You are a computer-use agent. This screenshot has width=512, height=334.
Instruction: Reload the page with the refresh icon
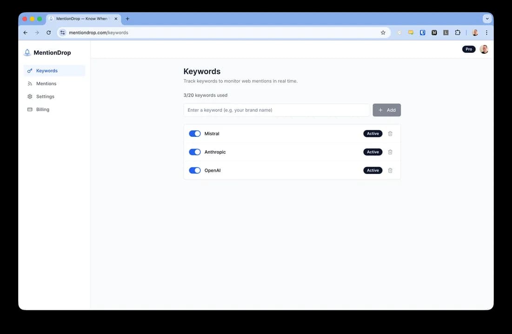click(x=49, y=32)
